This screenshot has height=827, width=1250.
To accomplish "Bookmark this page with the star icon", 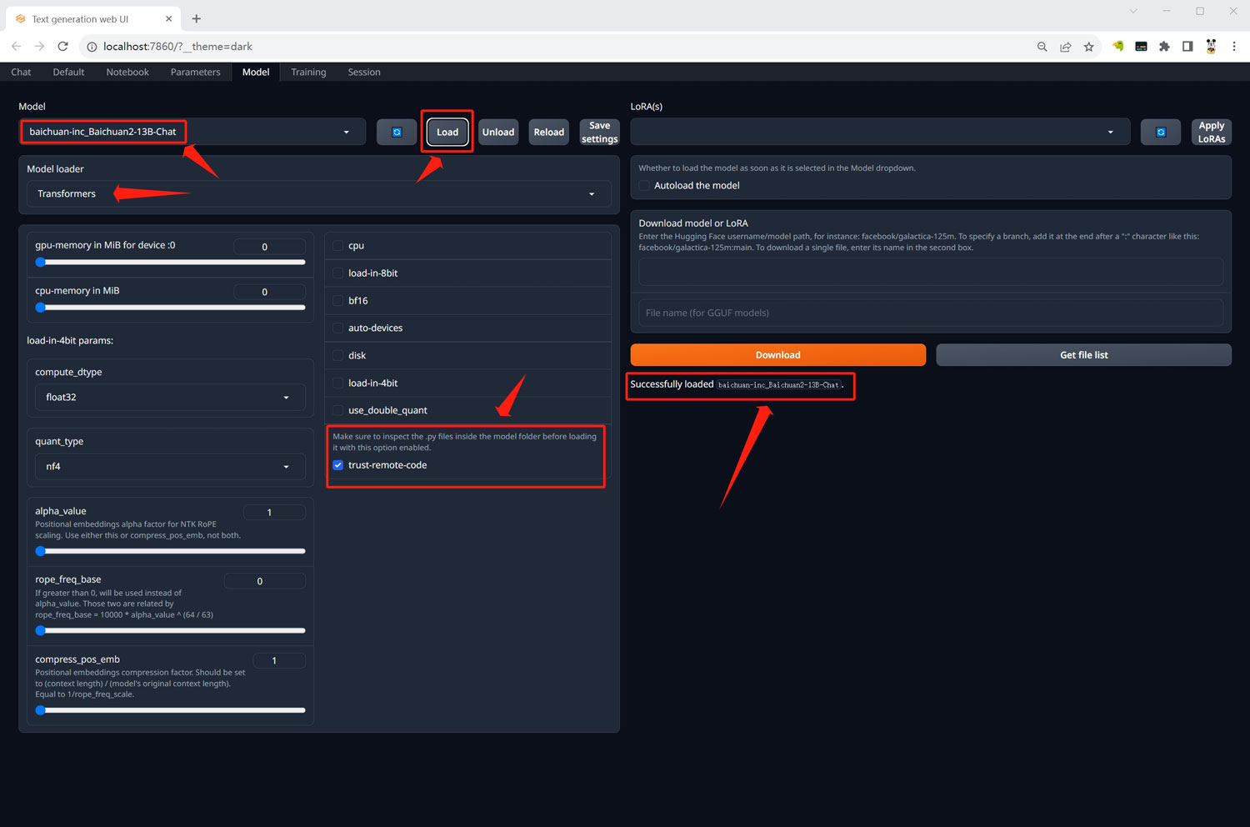I will click(1088, 47).
